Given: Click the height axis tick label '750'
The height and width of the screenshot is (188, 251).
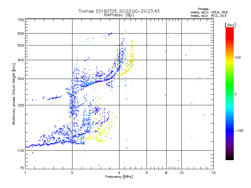Looking at the screenshot, I should pyautogui.click(x=21, y=20).
